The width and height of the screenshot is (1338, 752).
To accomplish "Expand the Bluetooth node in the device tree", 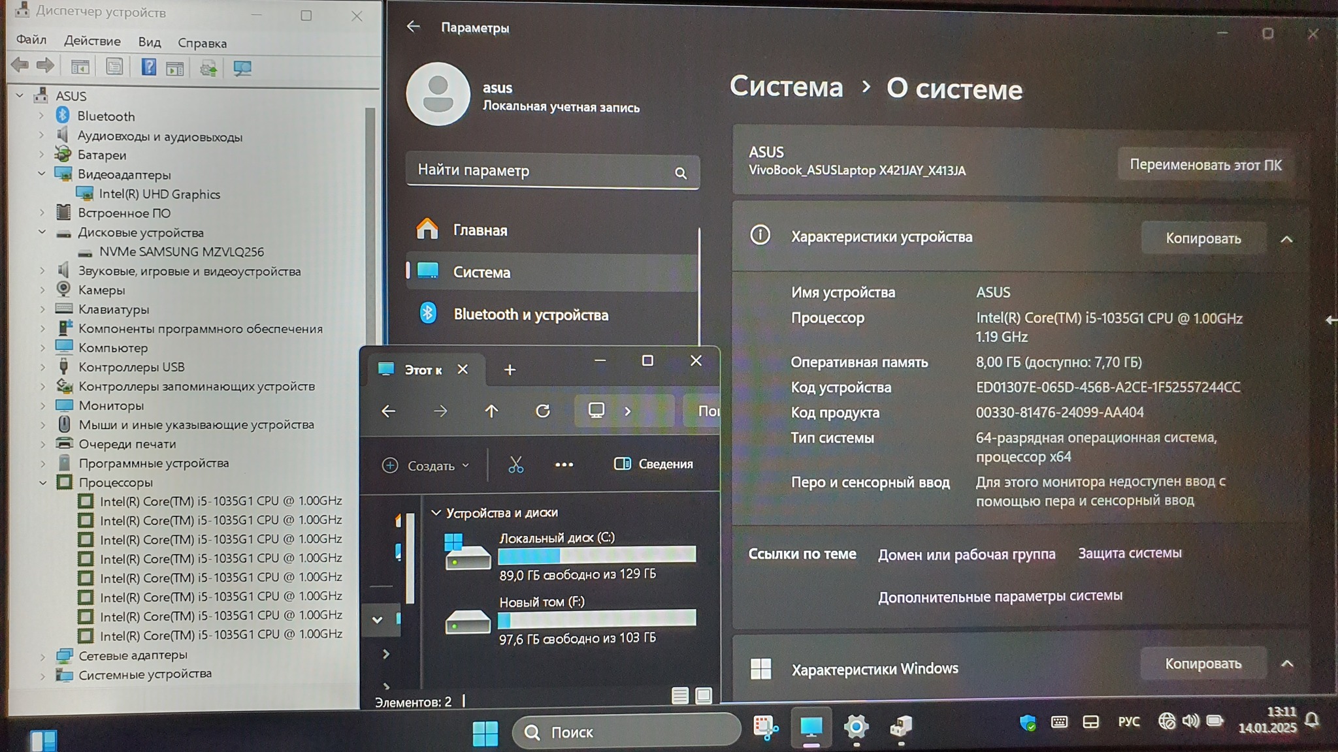I will coord(41,116).
